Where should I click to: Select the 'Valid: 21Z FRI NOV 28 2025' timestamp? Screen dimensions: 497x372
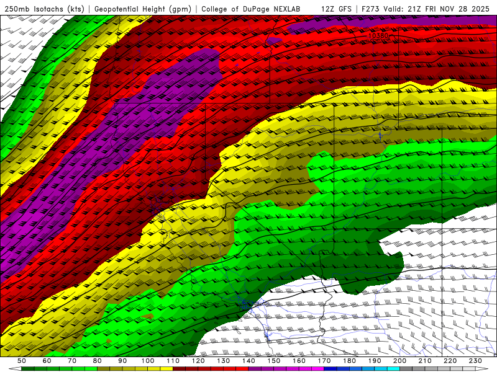pyautogui.click(x=437, y=9)
